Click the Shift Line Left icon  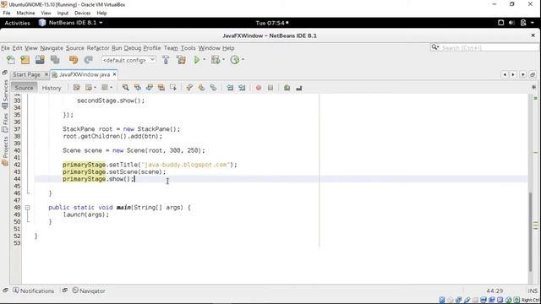[230, 88]
